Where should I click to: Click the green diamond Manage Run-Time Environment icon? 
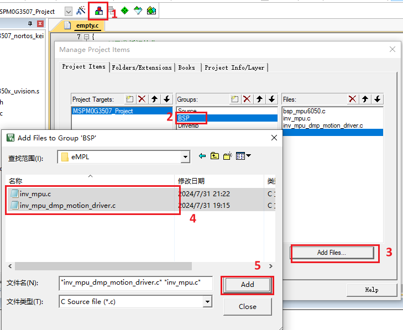[124, 11]
